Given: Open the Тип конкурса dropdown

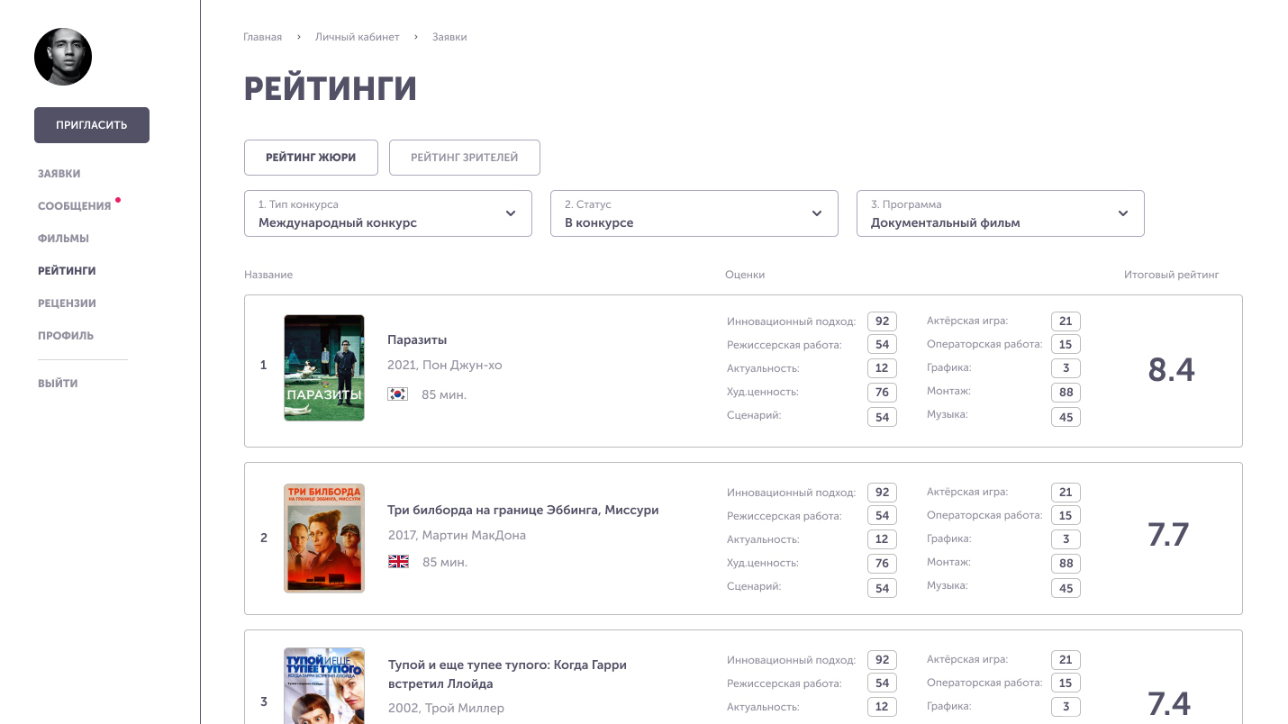Looking at the screenshot, I should 388,213.
